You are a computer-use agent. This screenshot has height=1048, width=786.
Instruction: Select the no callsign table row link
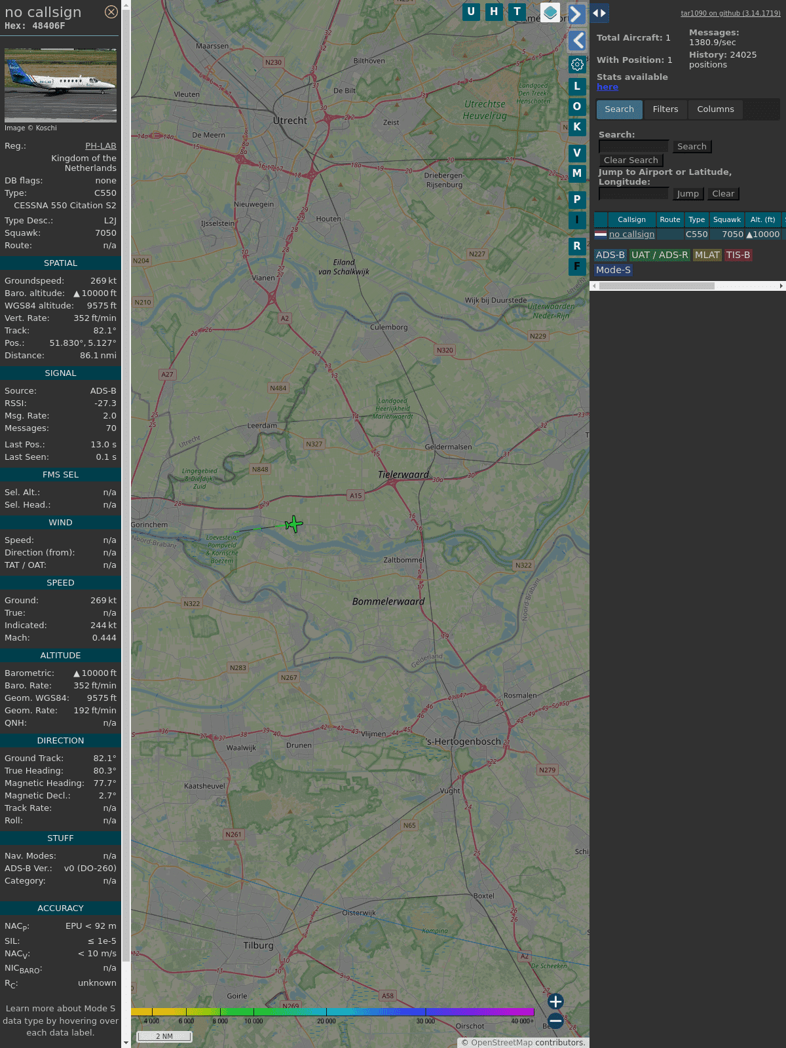click(x=631, y=234)
